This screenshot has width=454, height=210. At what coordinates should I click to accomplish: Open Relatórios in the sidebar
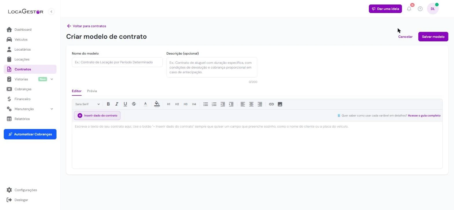click(30, 119)
